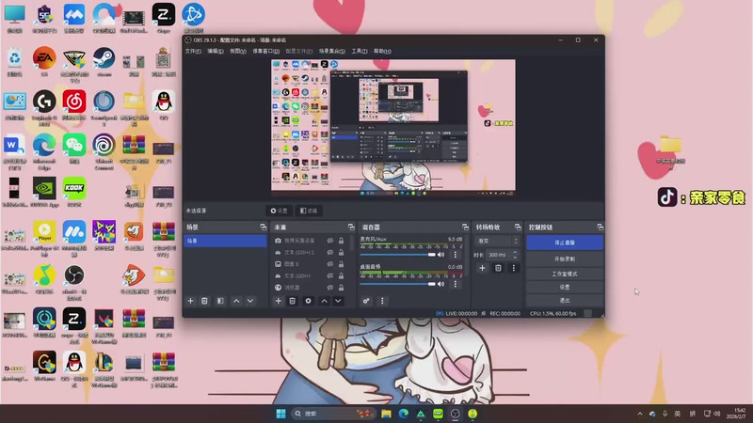753x423 pixels.
Task: Float the 转场特效 dock using its header pop-out icon
Action: click(518, 227)
